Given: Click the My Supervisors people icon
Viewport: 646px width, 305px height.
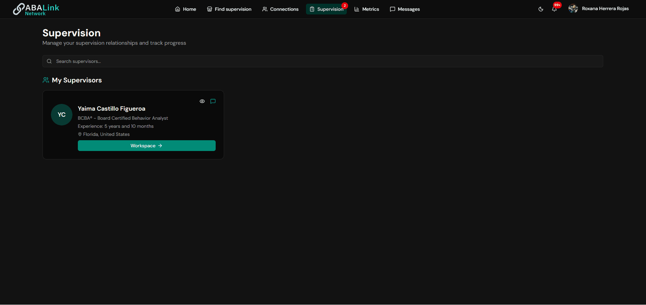Looking at the screenshot, I should (x=46, y=80).
